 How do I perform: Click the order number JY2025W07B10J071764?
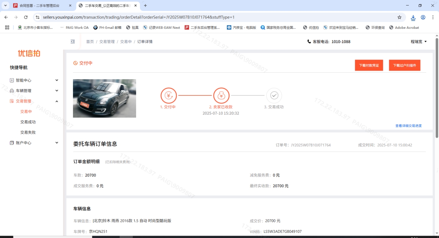click(x=311, y=145)
